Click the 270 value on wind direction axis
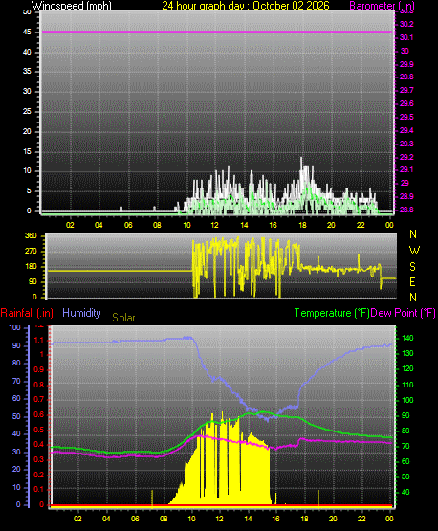Image resolution: width=438 pixels, height=531 pixels. 31,252
